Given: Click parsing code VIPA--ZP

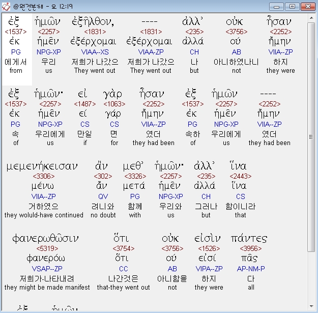Looking at the screenshot, I should point(209,269).
